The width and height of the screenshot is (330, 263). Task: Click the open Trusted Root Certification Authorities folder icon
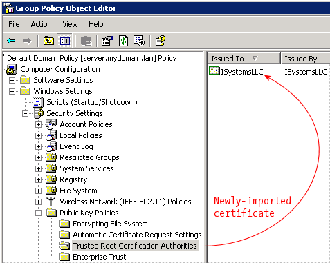coord(64,246)
